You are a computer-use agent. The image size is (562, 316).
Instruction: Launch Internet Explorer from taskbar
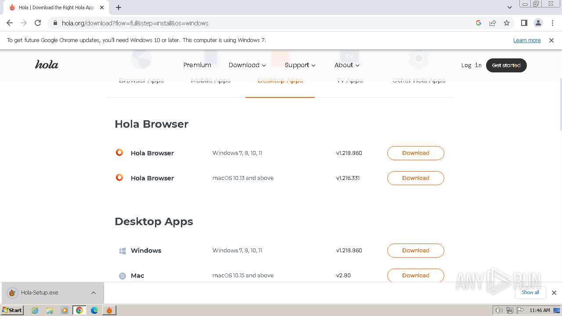(35, 310)
